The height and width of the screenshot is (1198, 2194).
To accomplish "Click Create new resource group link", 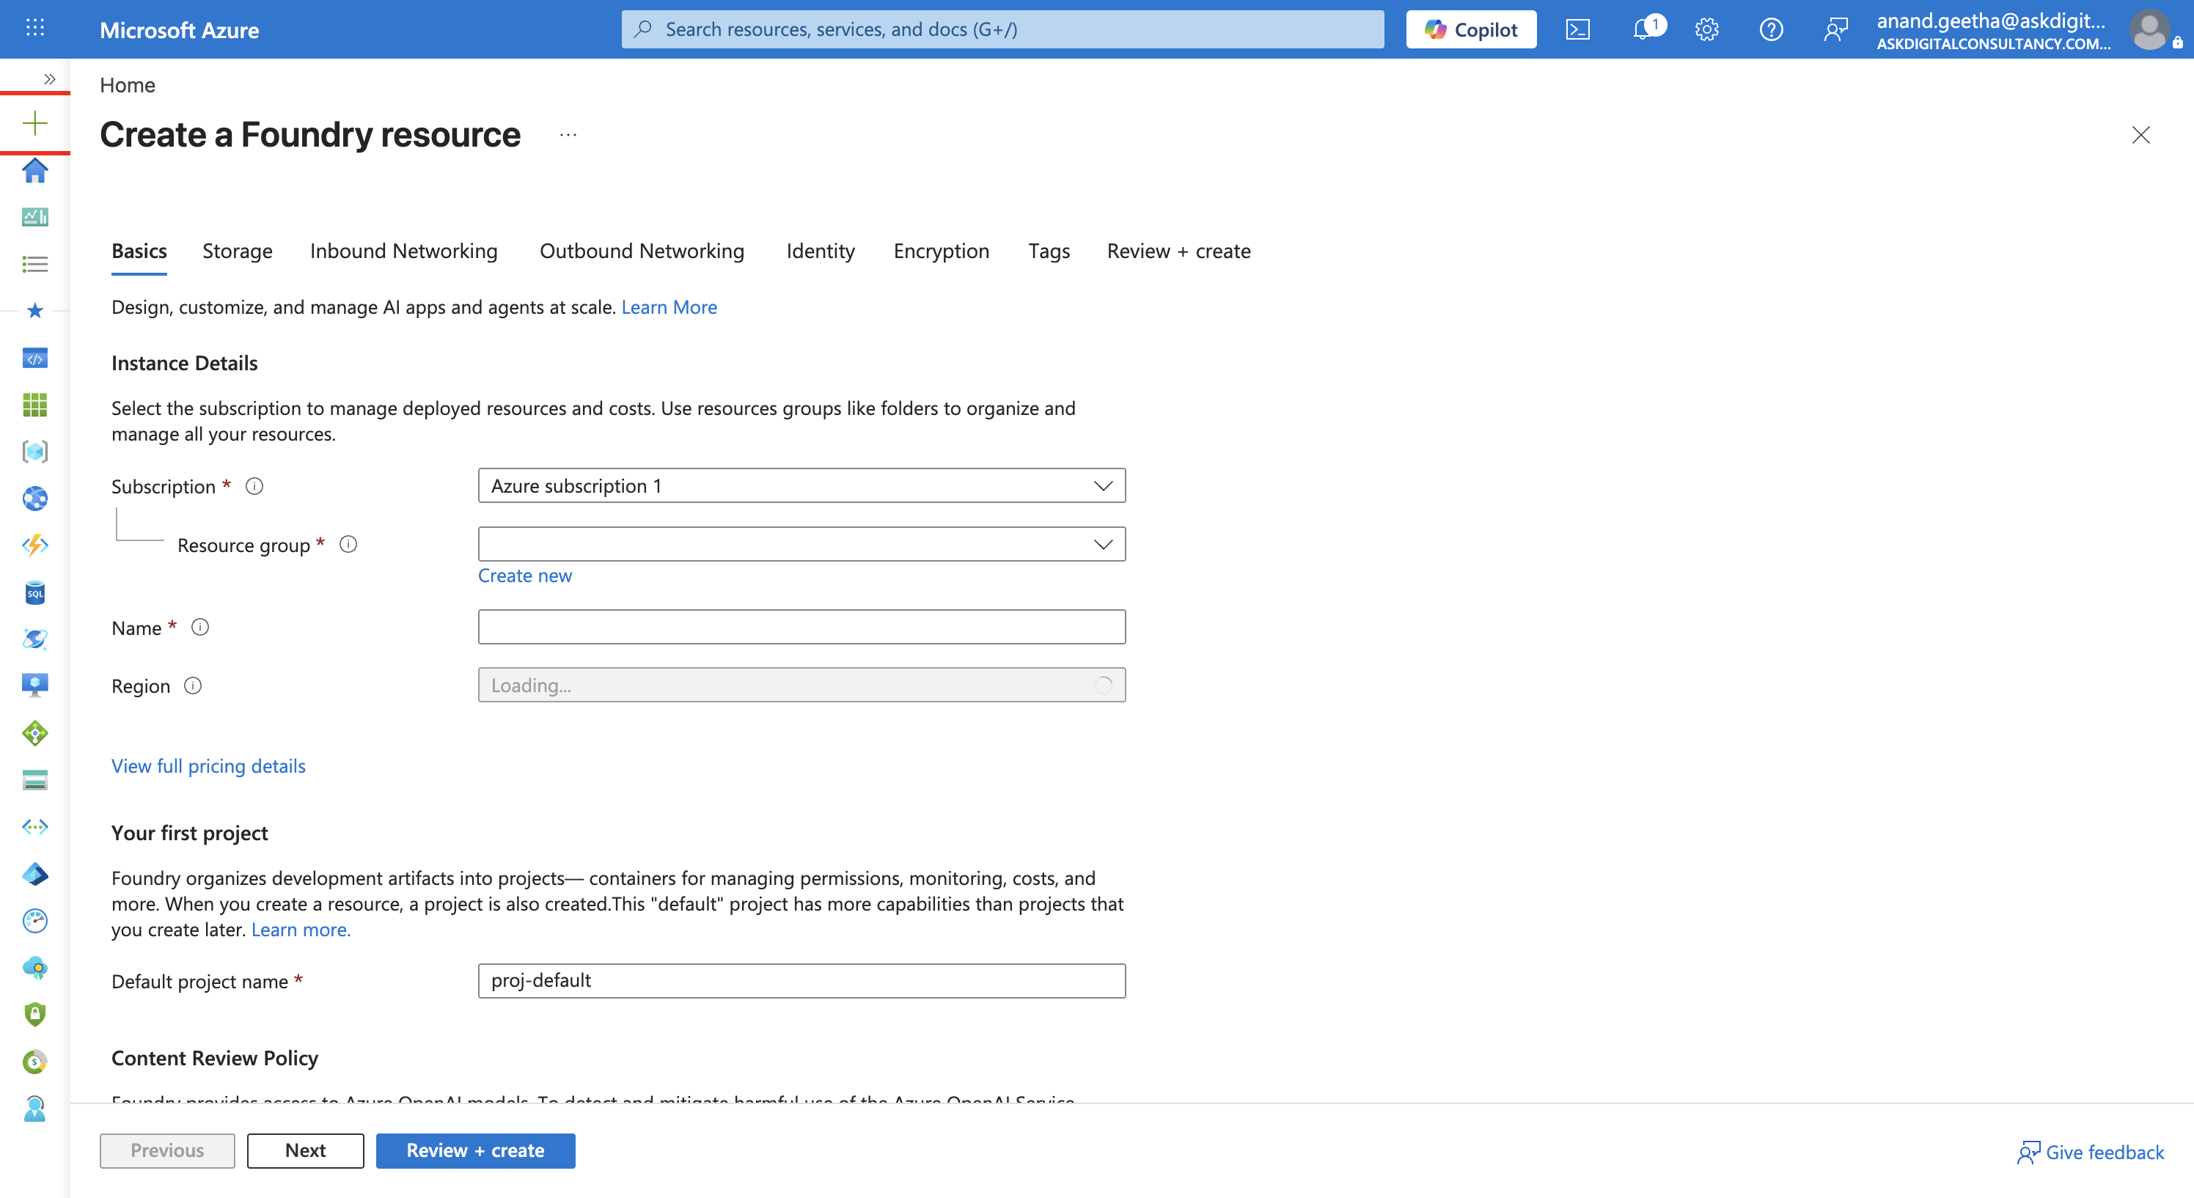I will (x=524, y=576).
